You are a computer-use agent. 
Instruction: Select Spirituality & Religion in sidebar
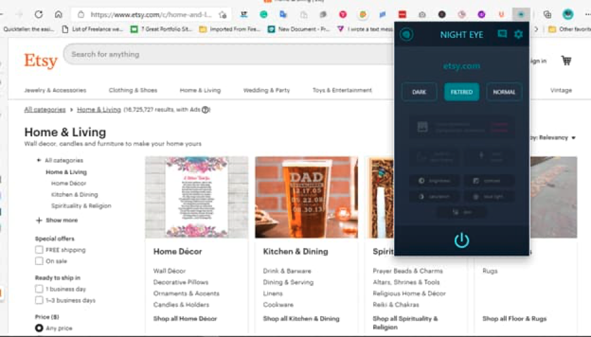coord(81,206)
